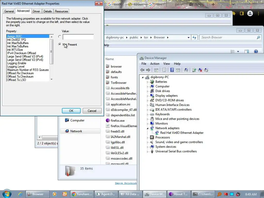Switch to the Details tab
Image resolution: width=264 pixels, height=198 pixels.
click(x=47, y=11)
